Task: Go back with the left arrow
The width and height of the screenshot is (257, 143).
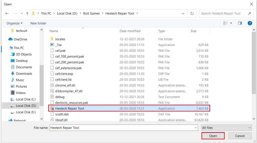Action: click(x=7, y=13)
